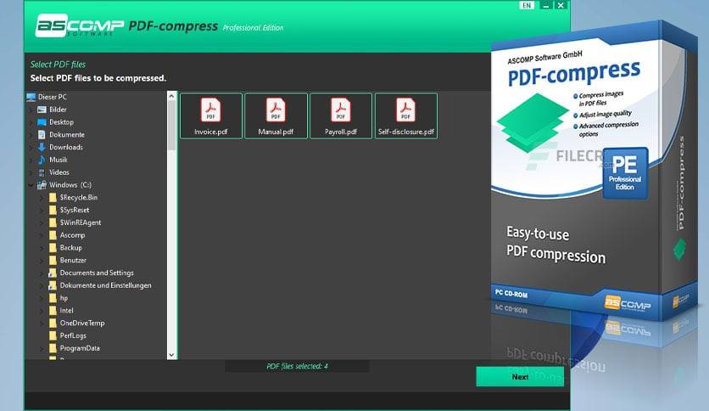Open the EN language selector

[527, 5]
